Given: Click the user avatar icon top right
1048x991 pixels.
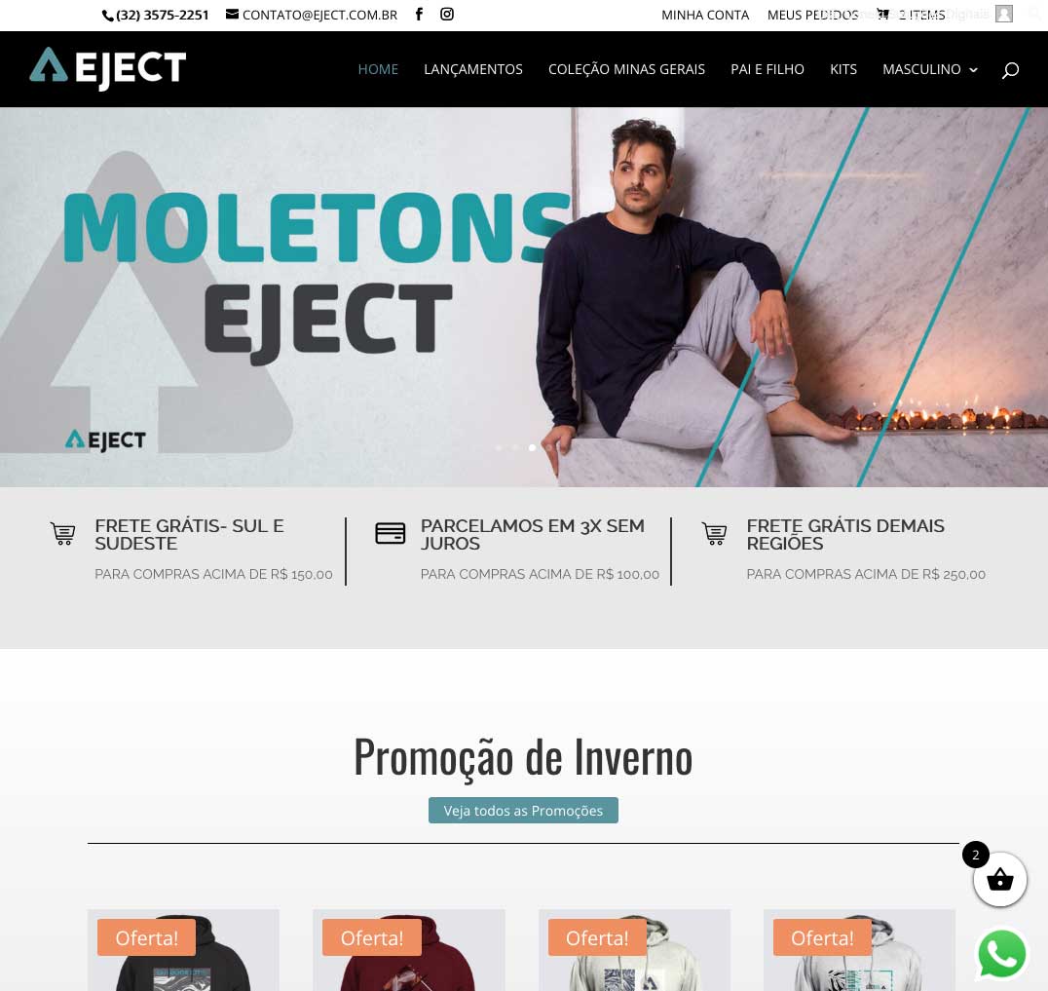Looking at the screenshot, I should 1004,14.
